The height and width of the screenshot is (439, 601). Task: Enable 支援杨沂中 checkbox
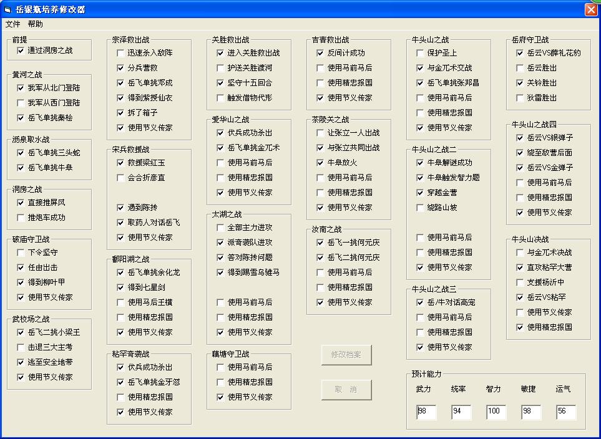click(520, 282)
